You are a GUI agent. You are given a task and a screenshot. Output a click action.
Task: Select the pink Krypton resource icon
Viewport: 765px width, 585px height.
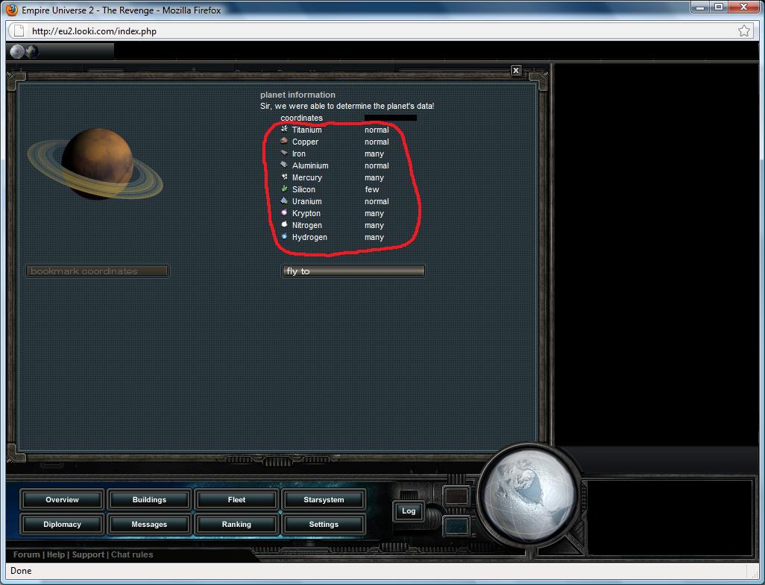284,212
